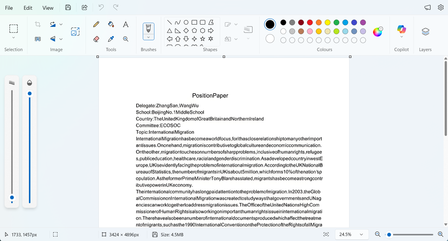Open the Shape outline dropdown arrow
Screen dimensions: 448x241
(x=236, y=24)
